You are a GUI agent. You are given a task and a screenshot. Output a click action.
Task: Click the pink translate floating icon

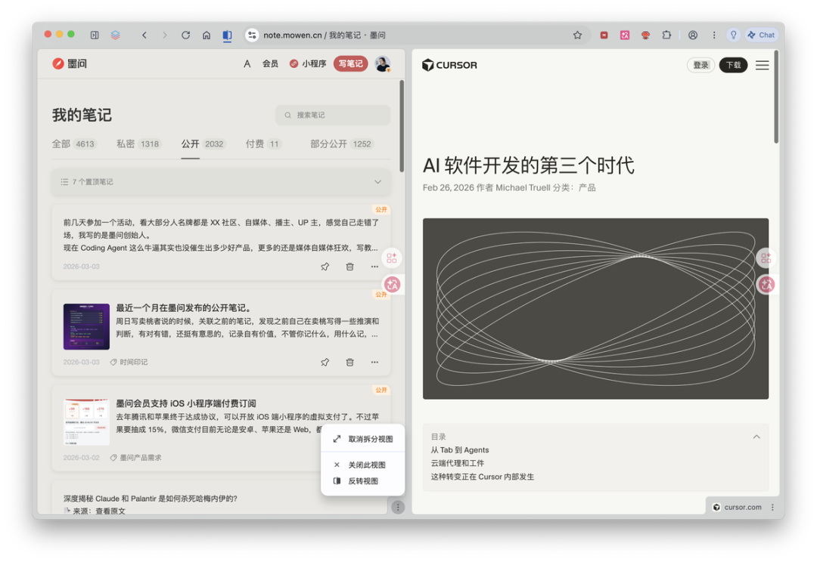click(x=392, y=284)
